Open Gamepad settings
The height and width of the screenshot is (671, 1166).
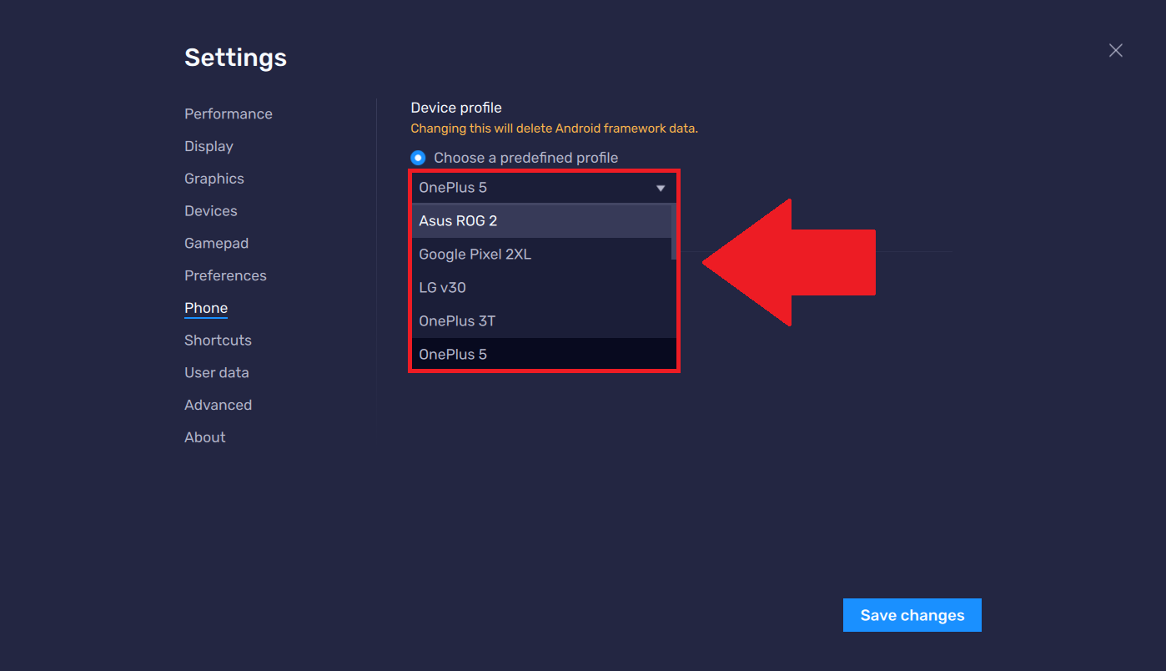tap(216, 243)
